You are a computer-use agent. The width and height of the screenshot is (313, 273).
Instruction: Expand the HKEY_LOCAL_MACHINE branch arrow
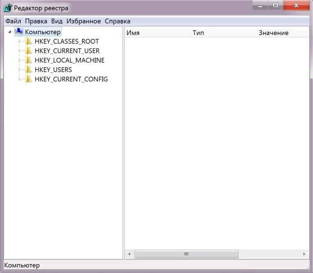click(x=20, y=60)
